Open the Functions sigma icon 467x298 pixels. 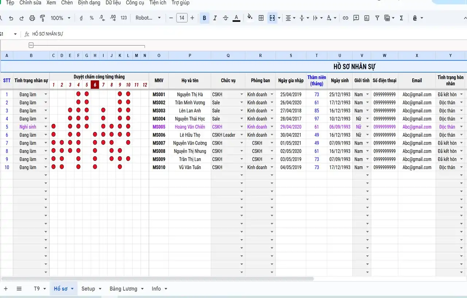click(x=401, y=18)
